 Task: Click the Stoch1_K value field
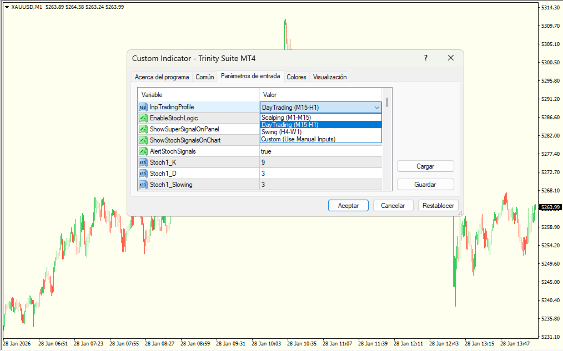320,162
